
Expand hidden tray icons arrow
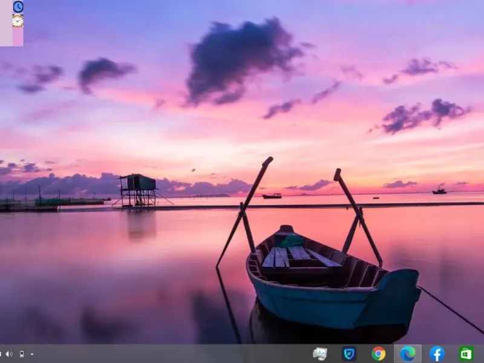click(32, 354)
